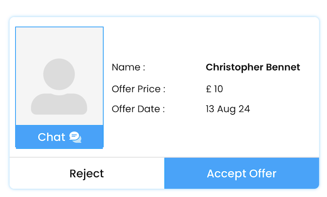This screenshot has height=197, width=327.
Task: Click the "Reject" text label
Action: pos(87,173)
